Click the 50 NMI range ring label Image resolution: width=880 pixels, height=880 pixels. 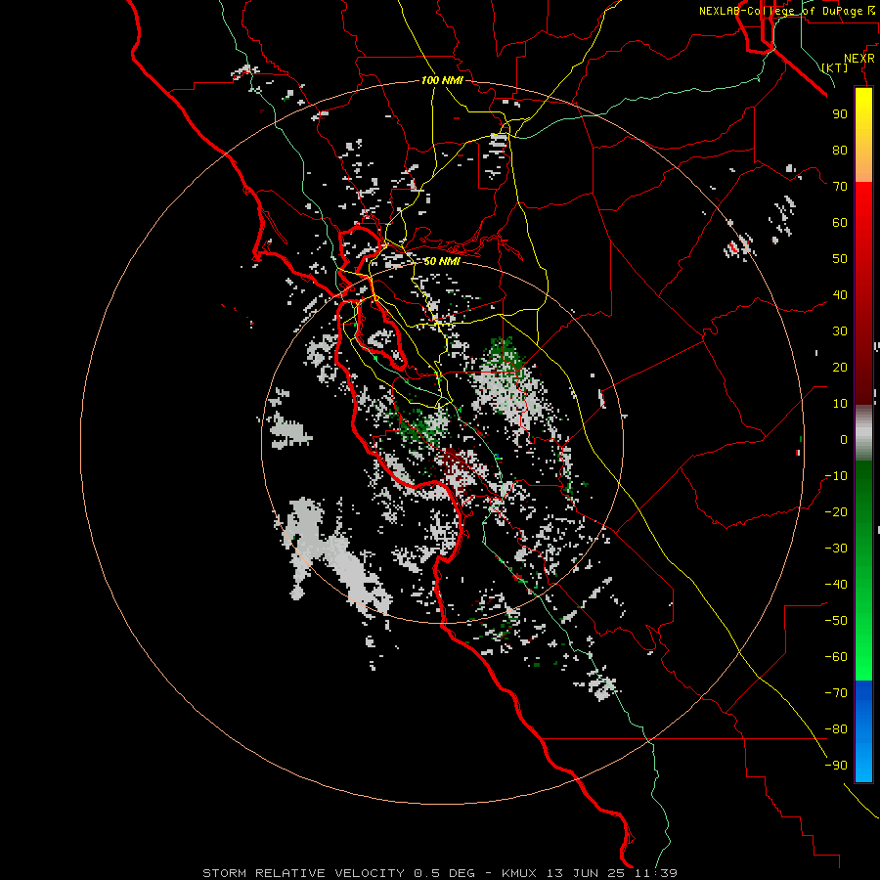point(442,261)
